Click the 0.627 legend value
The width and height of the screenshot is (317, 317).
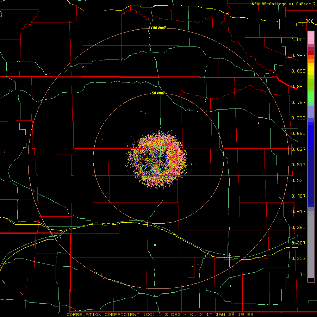298,149
